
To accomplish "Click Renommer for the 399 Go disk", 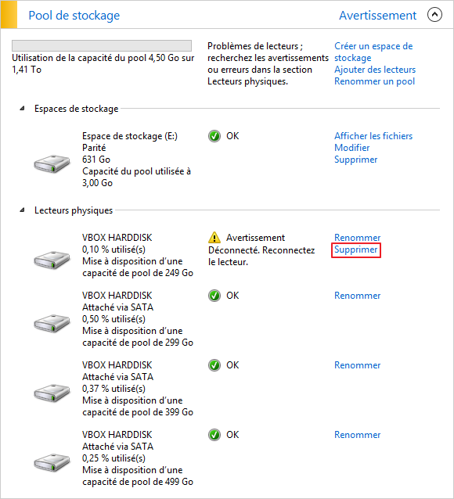I will (358, 365).
